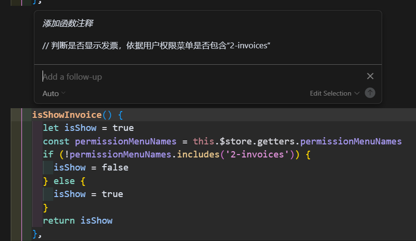Place cursor on isShowInvoice function name

pyautogui.click(x=67, y=114)
